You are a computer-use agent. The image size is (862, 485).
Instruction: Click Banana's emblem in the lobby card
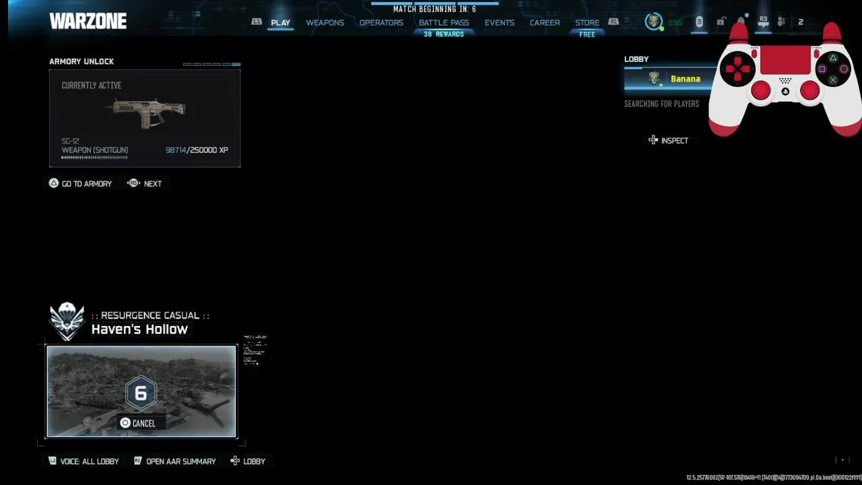[654, 79]
